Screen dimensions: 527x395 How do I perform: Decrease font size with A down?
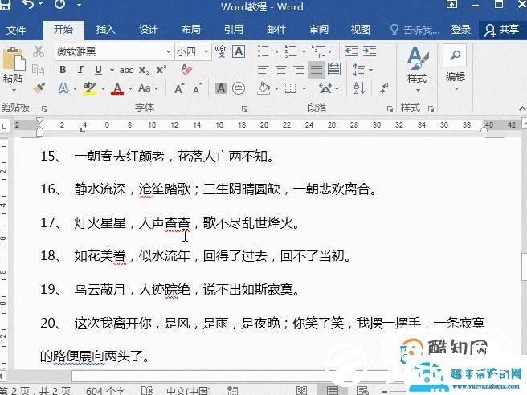point(198,88)
